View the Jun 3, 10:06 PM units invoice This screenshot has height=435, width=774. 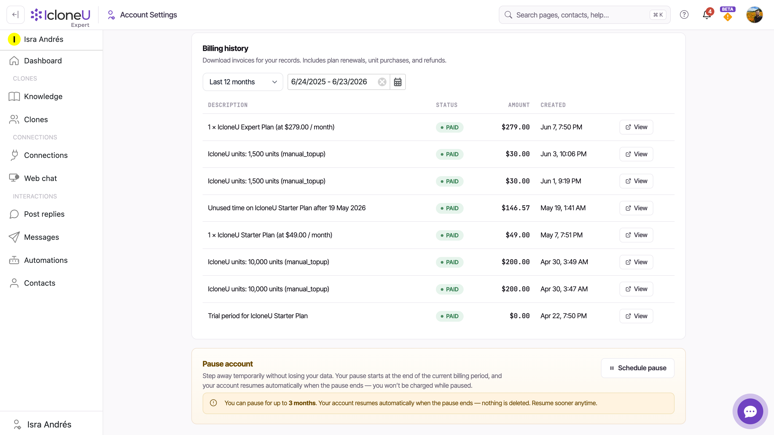coord(636,154)
